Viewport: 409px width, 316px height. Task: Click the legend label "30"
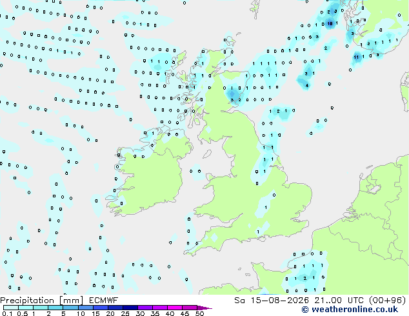140,313
